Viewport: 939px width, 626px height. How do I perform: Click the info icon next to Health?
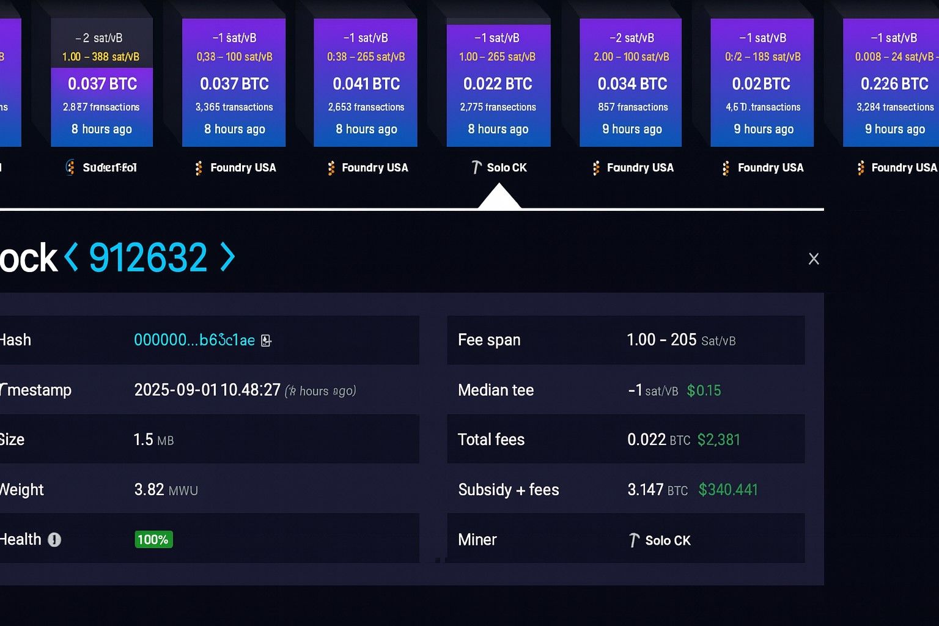point(54,540)
